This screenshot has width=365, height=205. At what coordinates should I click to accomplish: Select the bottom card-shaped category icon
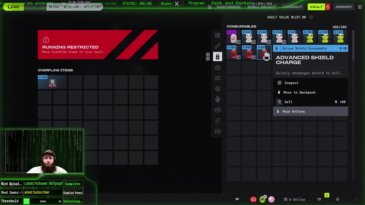click(x=218, y=131)
